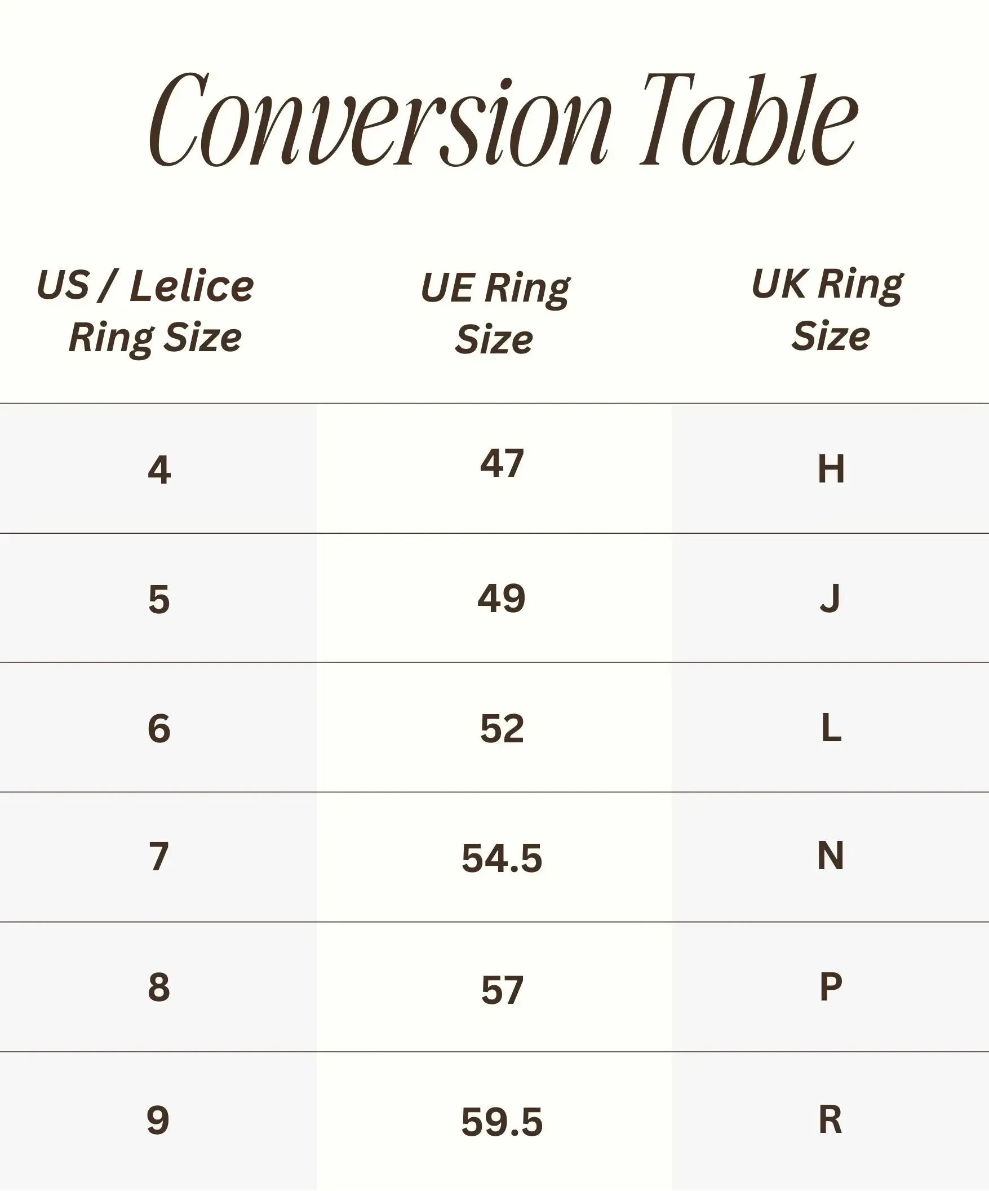Click the UE size 57 cell
This screenshot has width=989, height=1191.
click(x=502, y=990)
